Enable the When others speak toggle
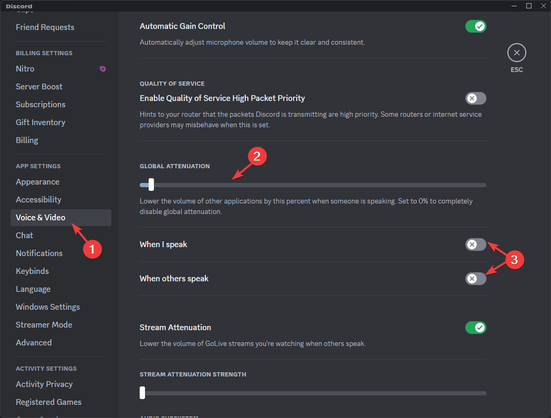This screenshot has height=418, width=551. click(x=475, y=279)
